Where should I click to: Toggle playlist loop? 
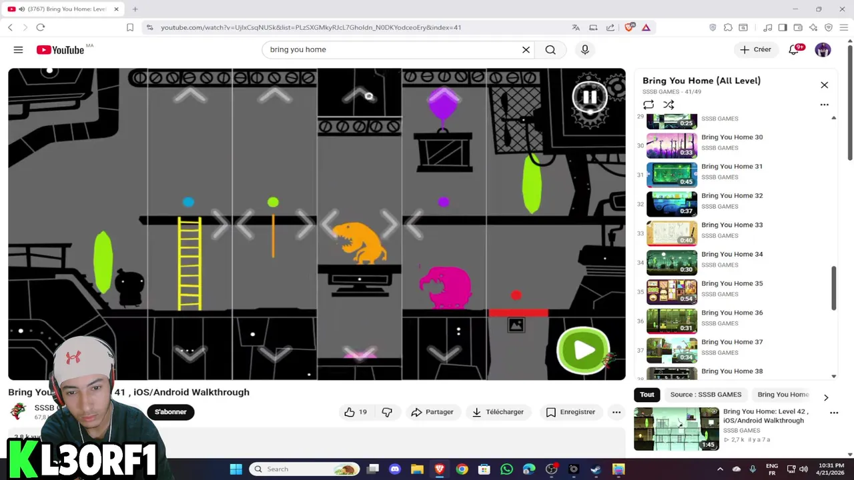click(x=649, y=105)
